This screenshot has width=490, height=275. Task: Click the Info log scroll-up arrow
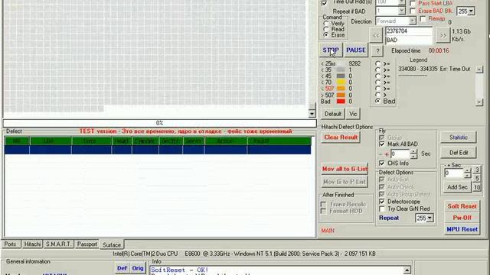(x=407, y=270)
